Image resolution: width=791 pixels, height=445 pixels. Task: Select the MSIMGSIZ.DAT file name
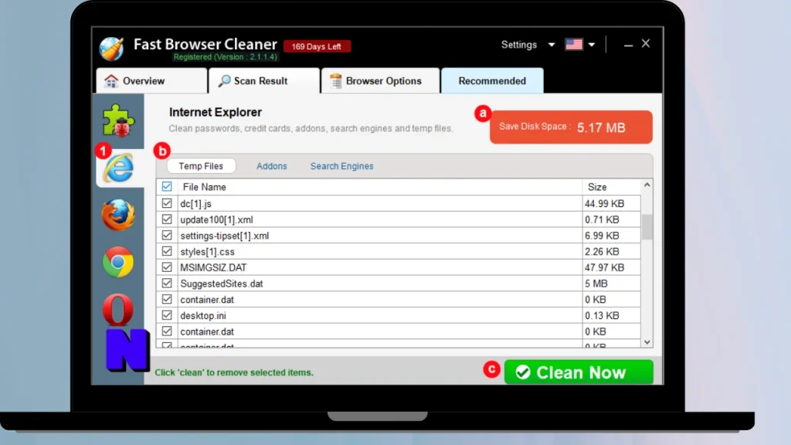213,267
